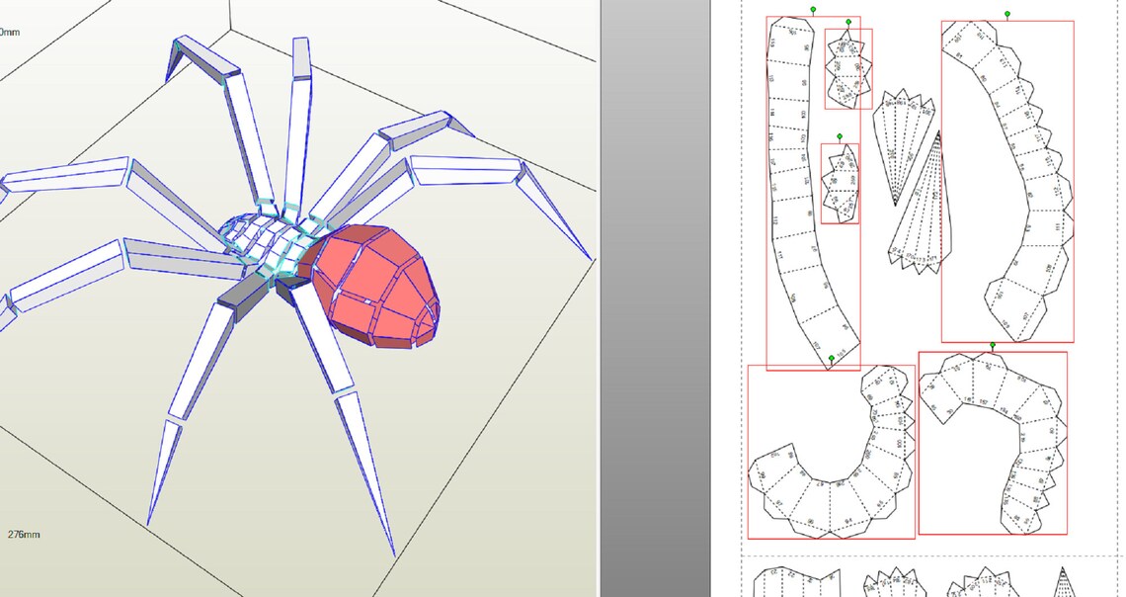Expand the red selection box around the curved leg
Viewport: 1126px width, 597px height.
1072,178
